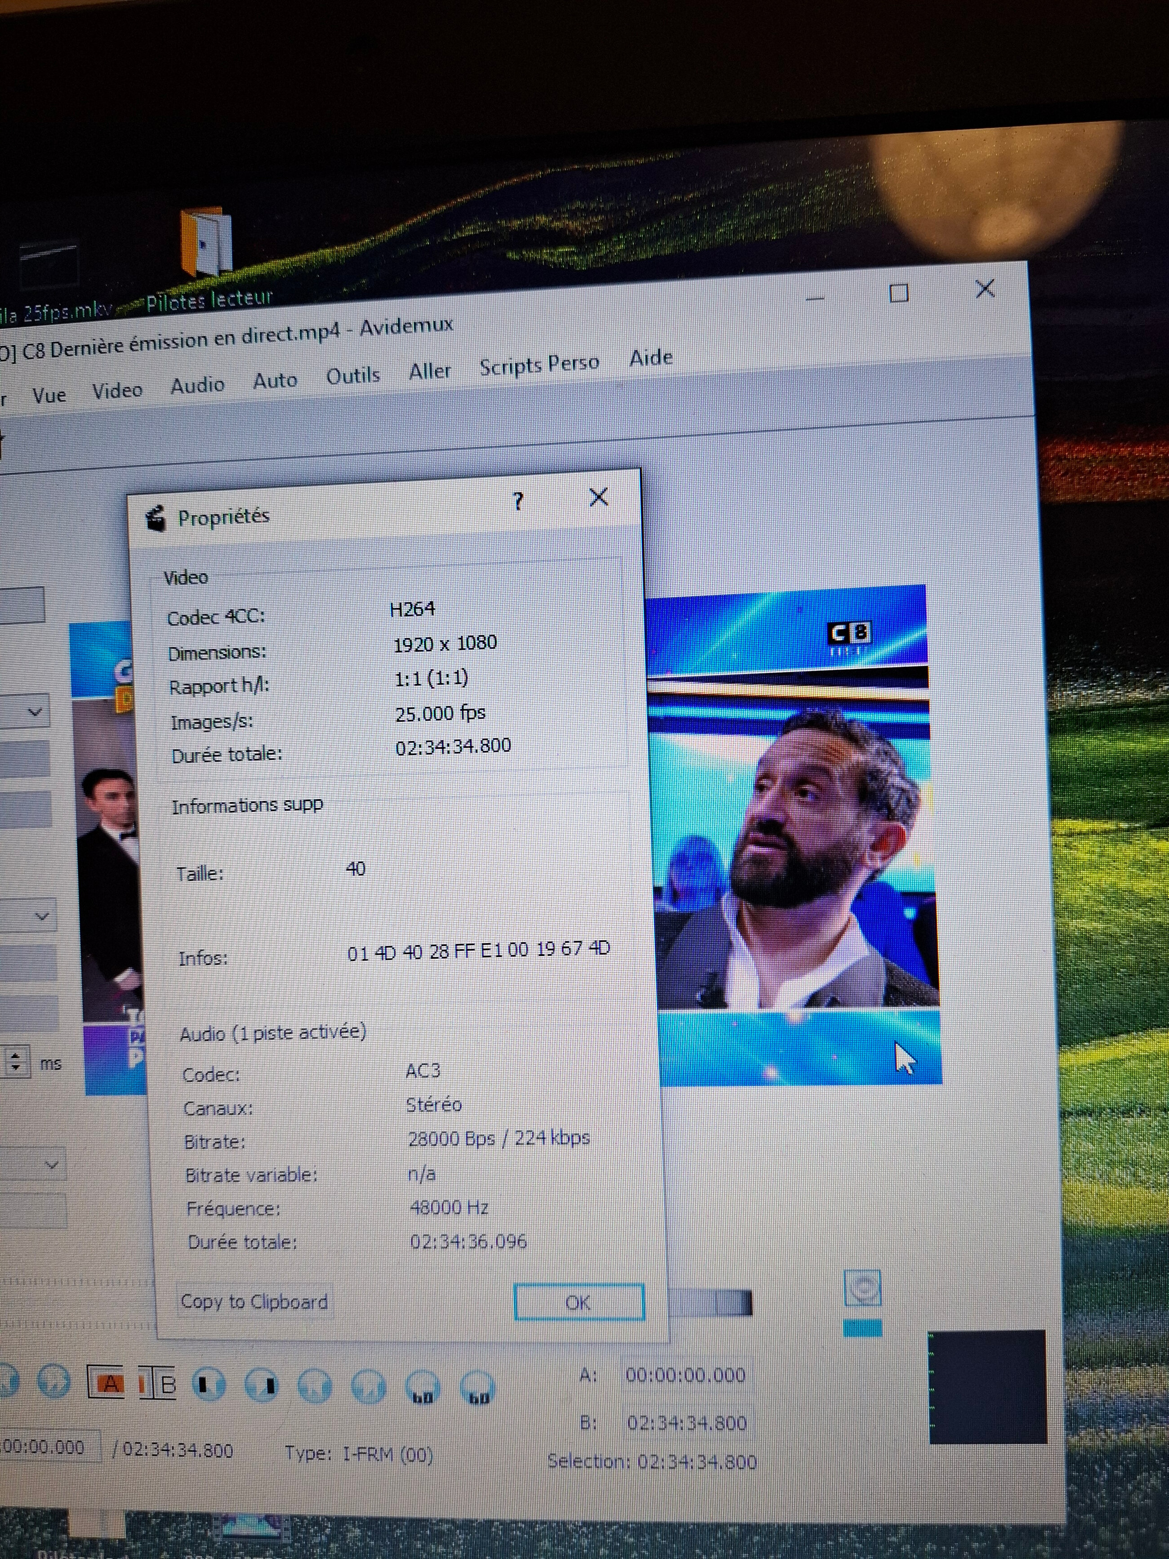Viewport: 1169px width, 1559px height.
Task: Open the Aide menu
Action: click(x=651, y=357)
